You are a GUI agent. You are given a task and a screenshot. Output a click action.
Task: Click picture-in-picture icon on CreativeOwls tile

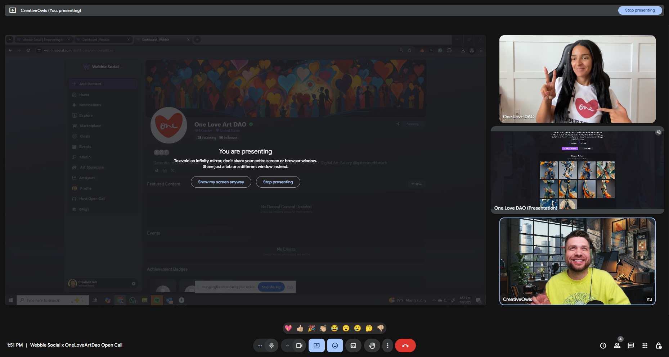650,299
